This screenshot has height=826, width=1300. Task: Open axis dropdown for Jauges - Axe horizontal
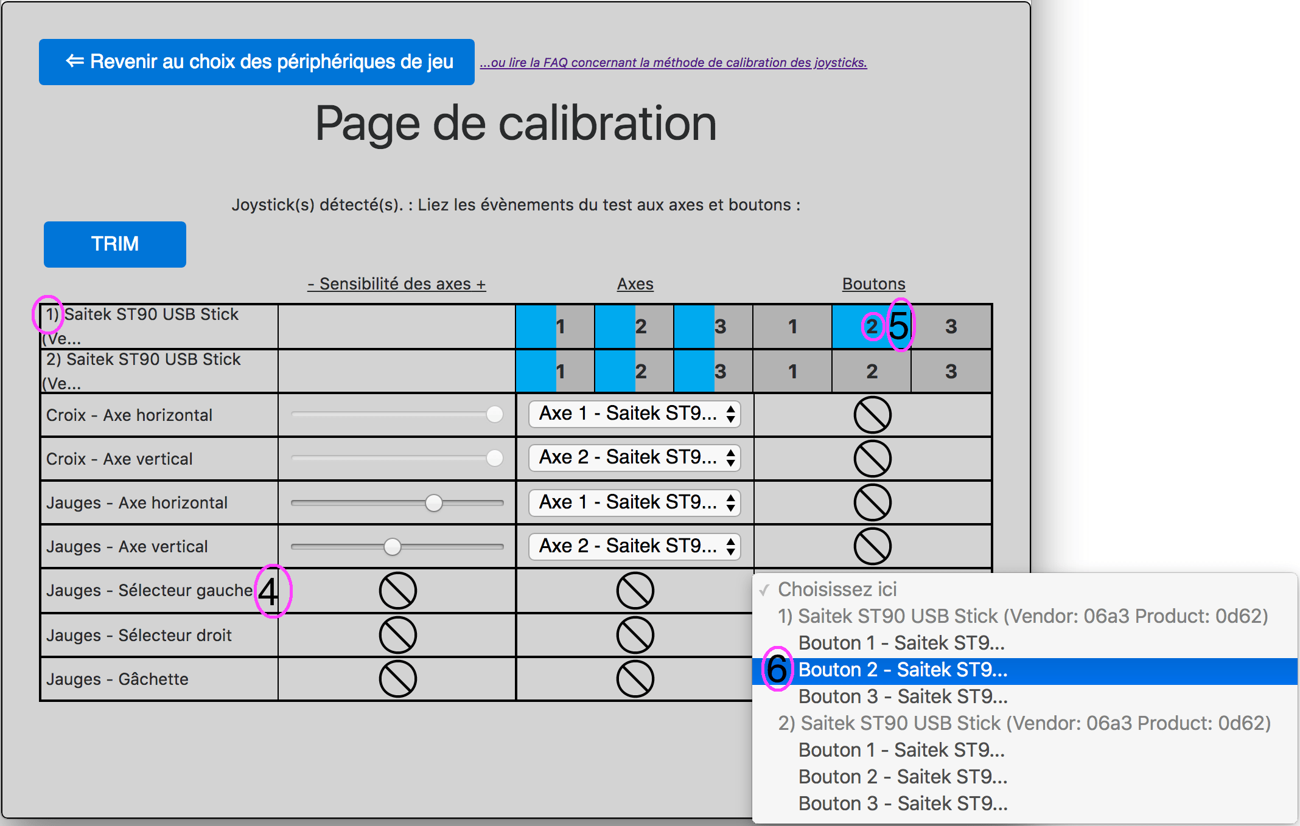[635, 502]
